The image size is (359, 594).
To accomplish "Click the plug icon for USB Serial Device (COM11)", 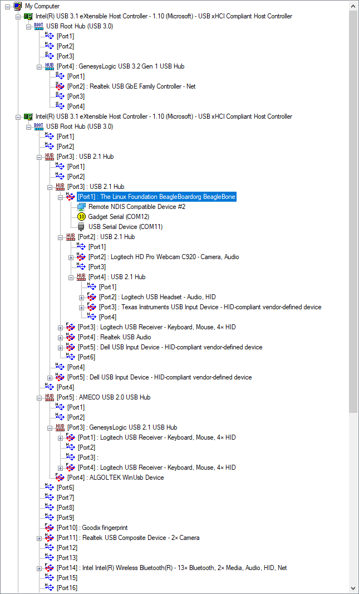I will click(81, 227).
